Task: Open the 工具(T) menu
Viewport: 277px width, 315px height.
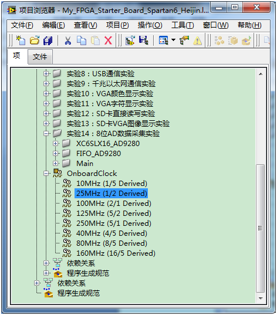Action: [x=183, y=25]
